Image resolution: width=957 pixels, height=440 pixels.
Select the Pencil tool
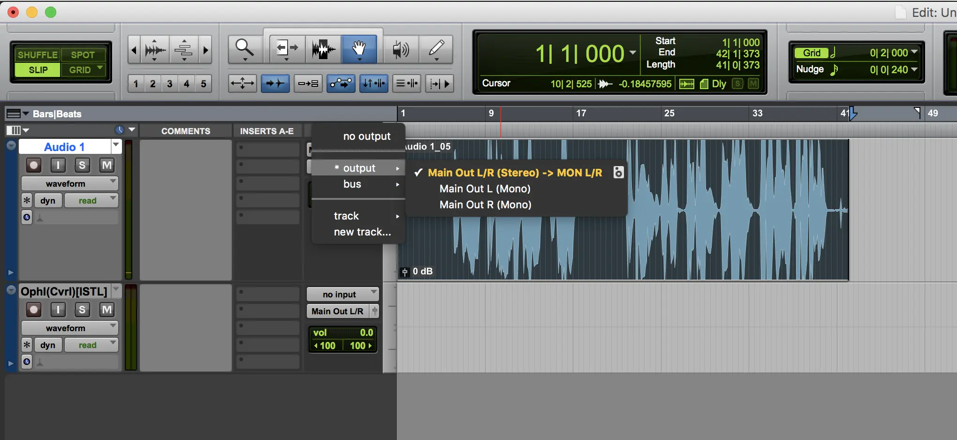click(436, 49)
